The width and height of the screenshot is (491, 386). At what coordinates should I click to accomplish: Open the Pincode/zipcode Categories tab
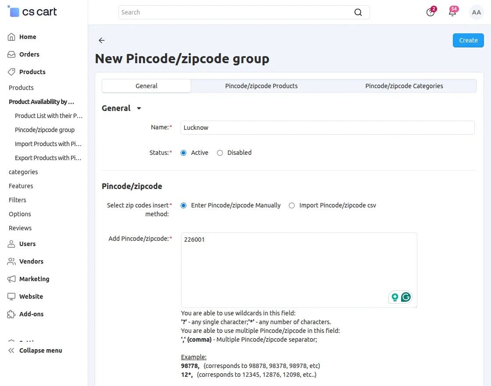pos(404,86)
